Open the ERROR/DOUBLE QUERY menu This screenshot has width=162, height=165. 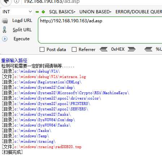pyautogui.click(x=139, y=12)
